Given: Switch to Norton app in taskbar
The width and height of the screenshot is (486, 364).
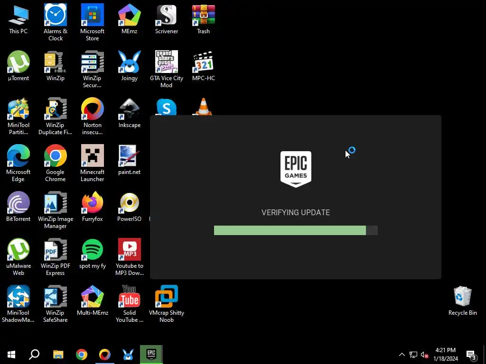Looking at the screenshot, I should 105,355.
